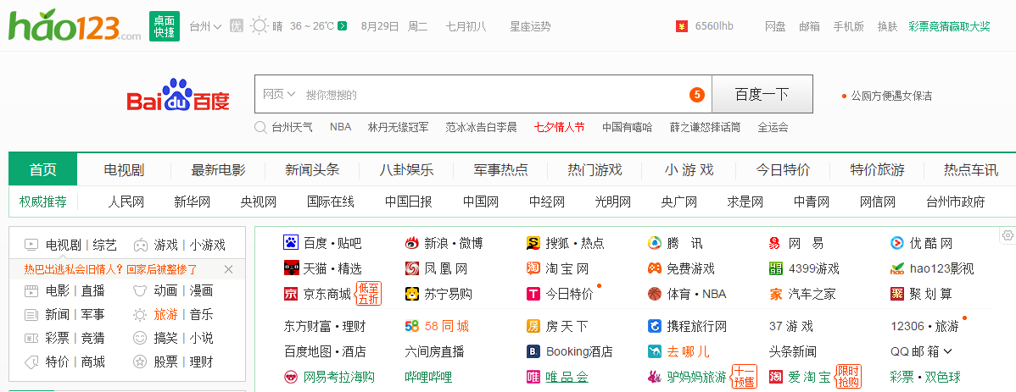Click the sunny weather icon

coord(260,26)
